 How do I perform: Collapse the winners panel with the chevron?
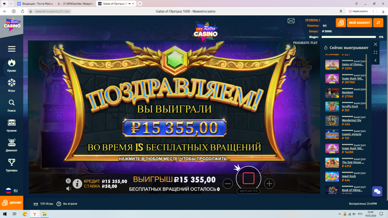375,60
